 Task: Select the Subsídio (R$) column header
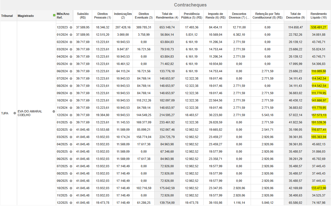click(83, 16)
